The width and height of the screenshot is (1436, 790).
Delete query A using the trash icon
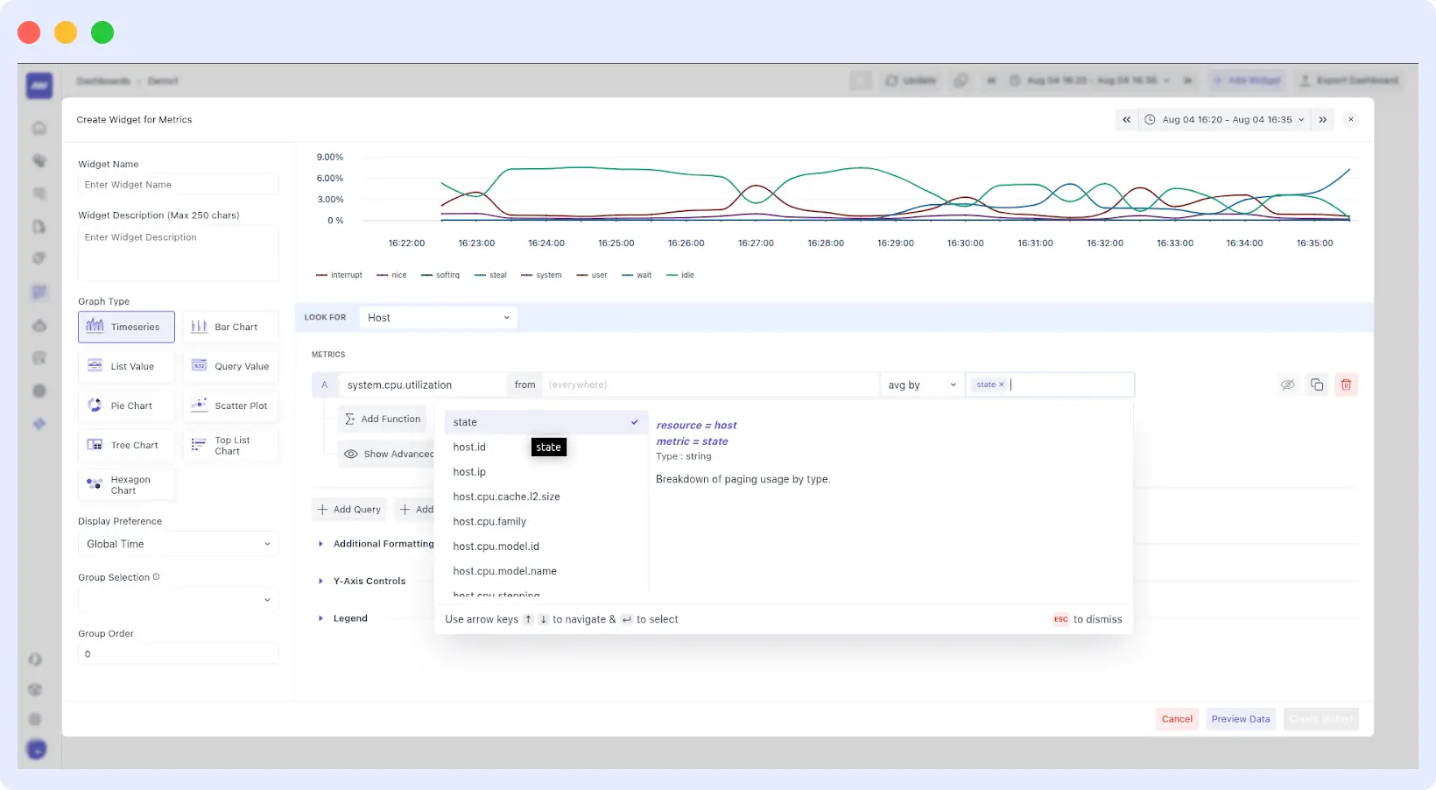1346,384
